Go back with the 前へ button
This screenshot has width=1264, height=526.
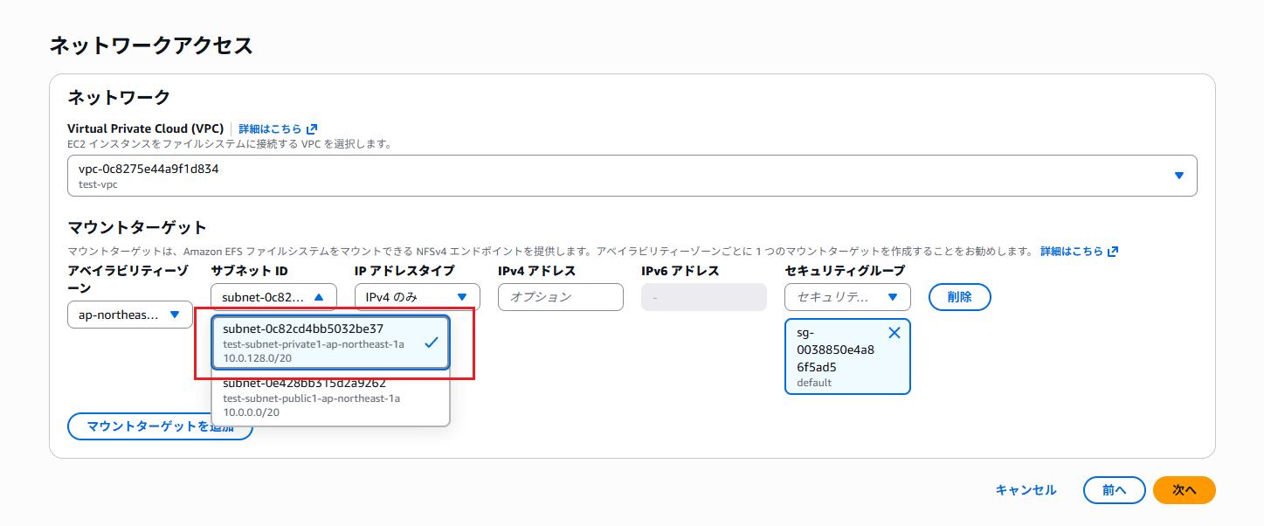coord(1114,490)
